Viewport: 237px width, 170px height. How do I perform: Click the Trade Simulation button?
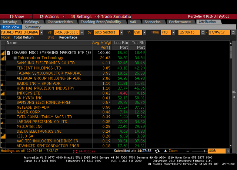point(114,16)
